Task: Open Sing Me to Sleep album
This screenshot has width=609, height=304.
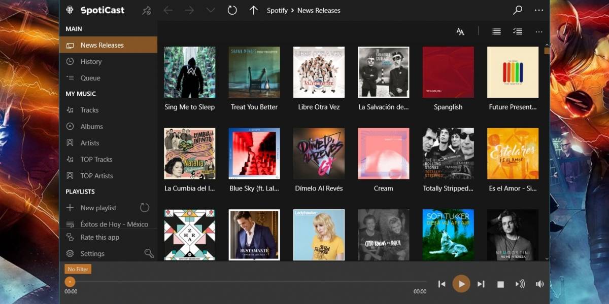Action: coord(189,72)
